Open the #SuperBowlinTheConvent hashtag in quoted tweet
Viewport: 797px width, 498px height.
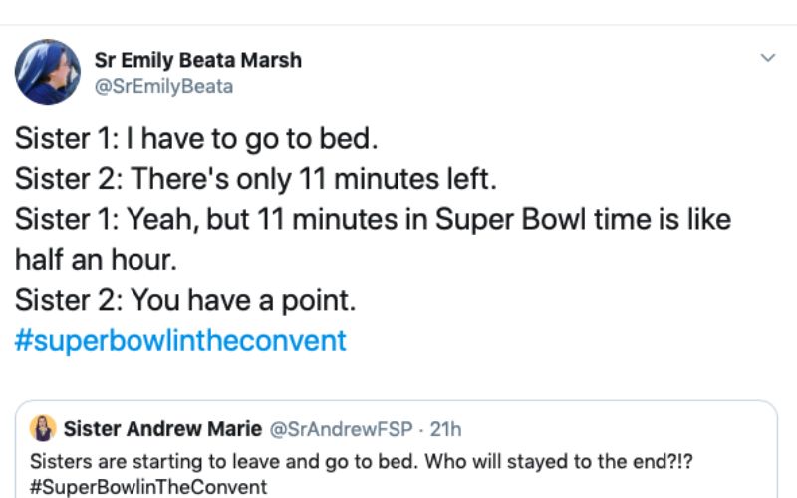[x=148, y=487]
